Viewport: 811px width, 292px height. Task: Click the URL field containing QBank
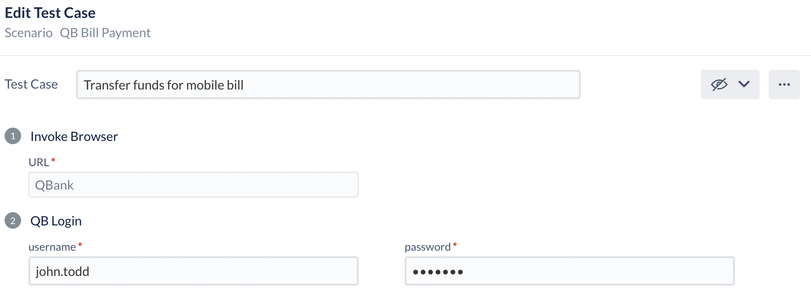pyautogui.click(x=193, y=185)
